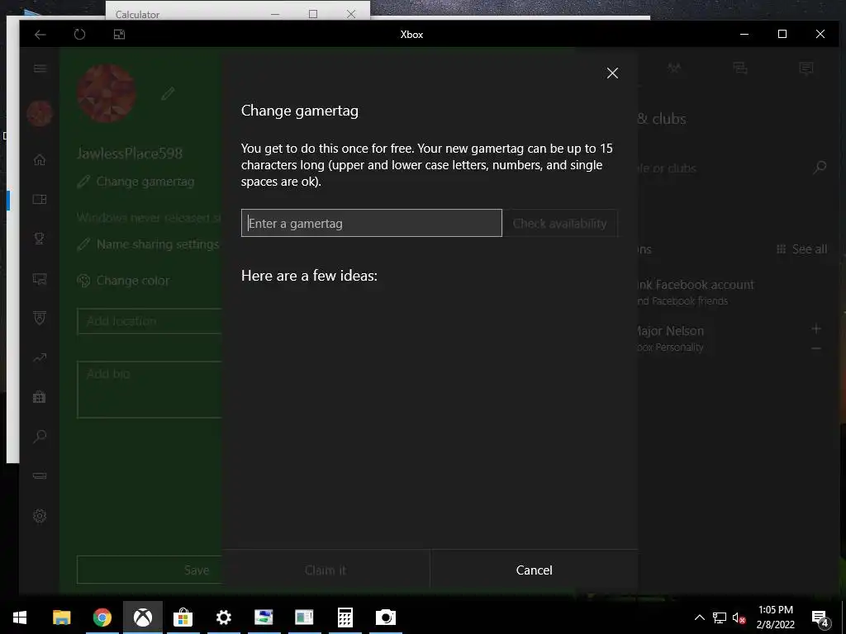Click the Save button on profile
This screenshot has height=634, width=846.
click(150, 570)
